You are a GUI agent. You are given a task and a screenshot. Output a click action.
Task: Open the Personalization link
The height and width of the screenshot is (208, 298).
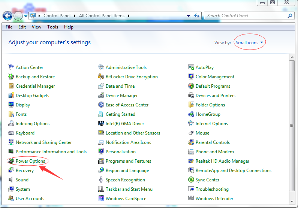[121, 151]
